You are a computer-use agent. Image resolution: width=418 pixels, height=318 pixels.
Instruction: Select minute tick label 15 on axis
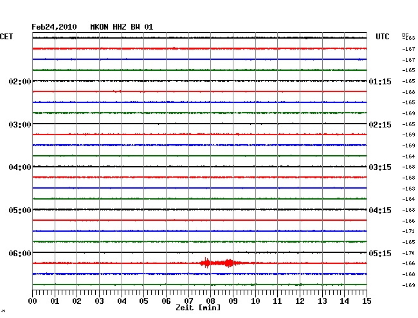367,301
